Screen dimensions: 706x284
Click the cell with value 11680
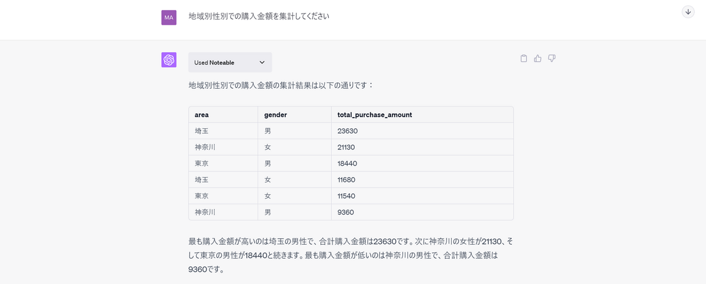pos(422,179)
